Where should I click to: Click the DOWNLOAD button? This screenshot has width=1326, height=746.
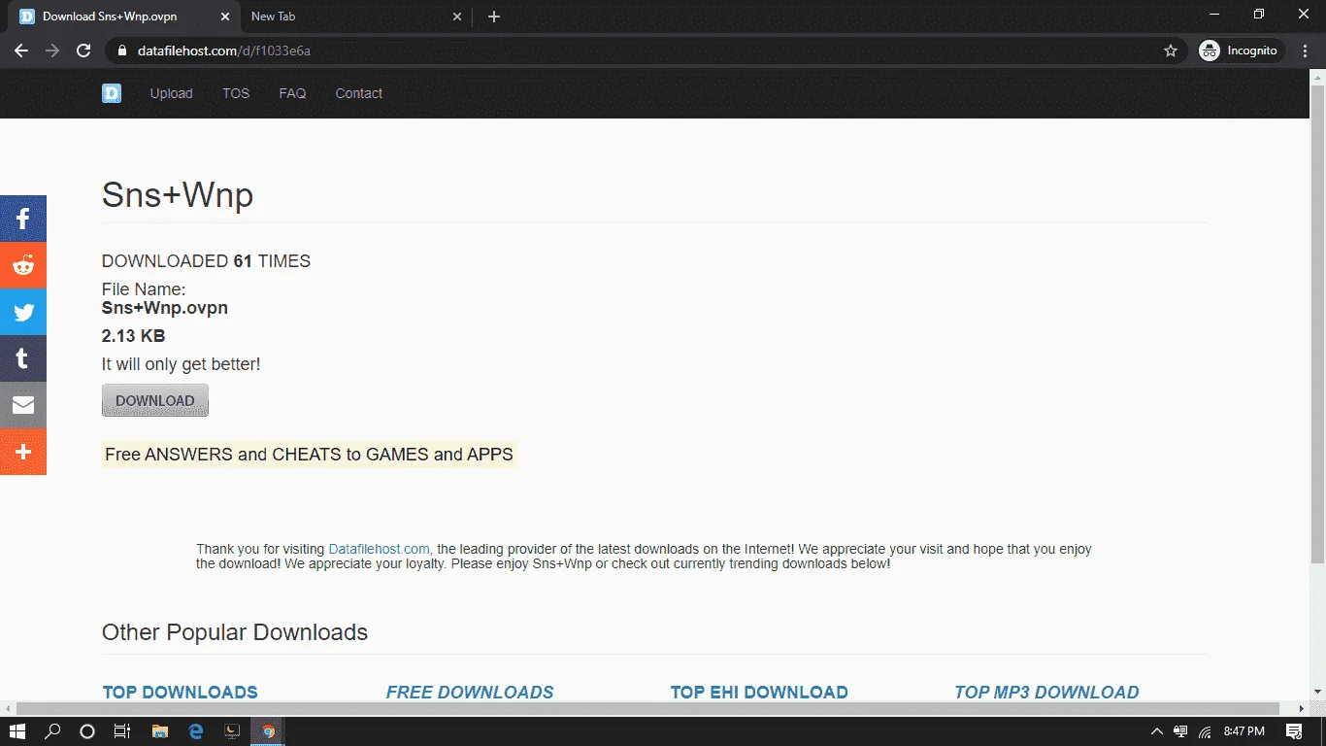coord(155,400)
